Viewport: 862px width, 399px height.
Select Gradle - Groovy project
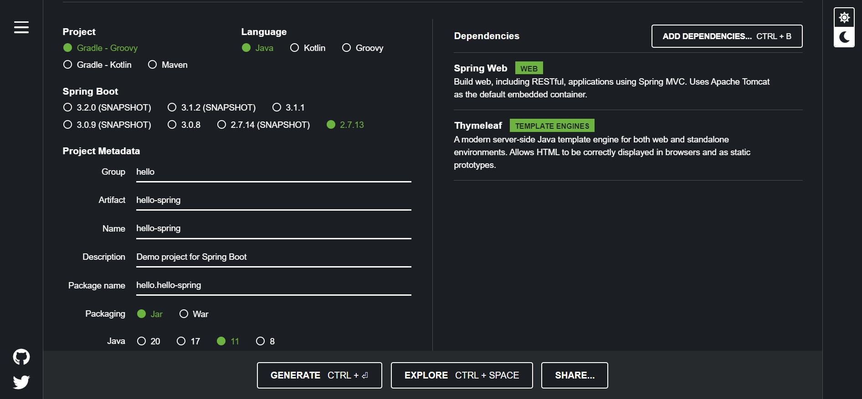(100, 48)
